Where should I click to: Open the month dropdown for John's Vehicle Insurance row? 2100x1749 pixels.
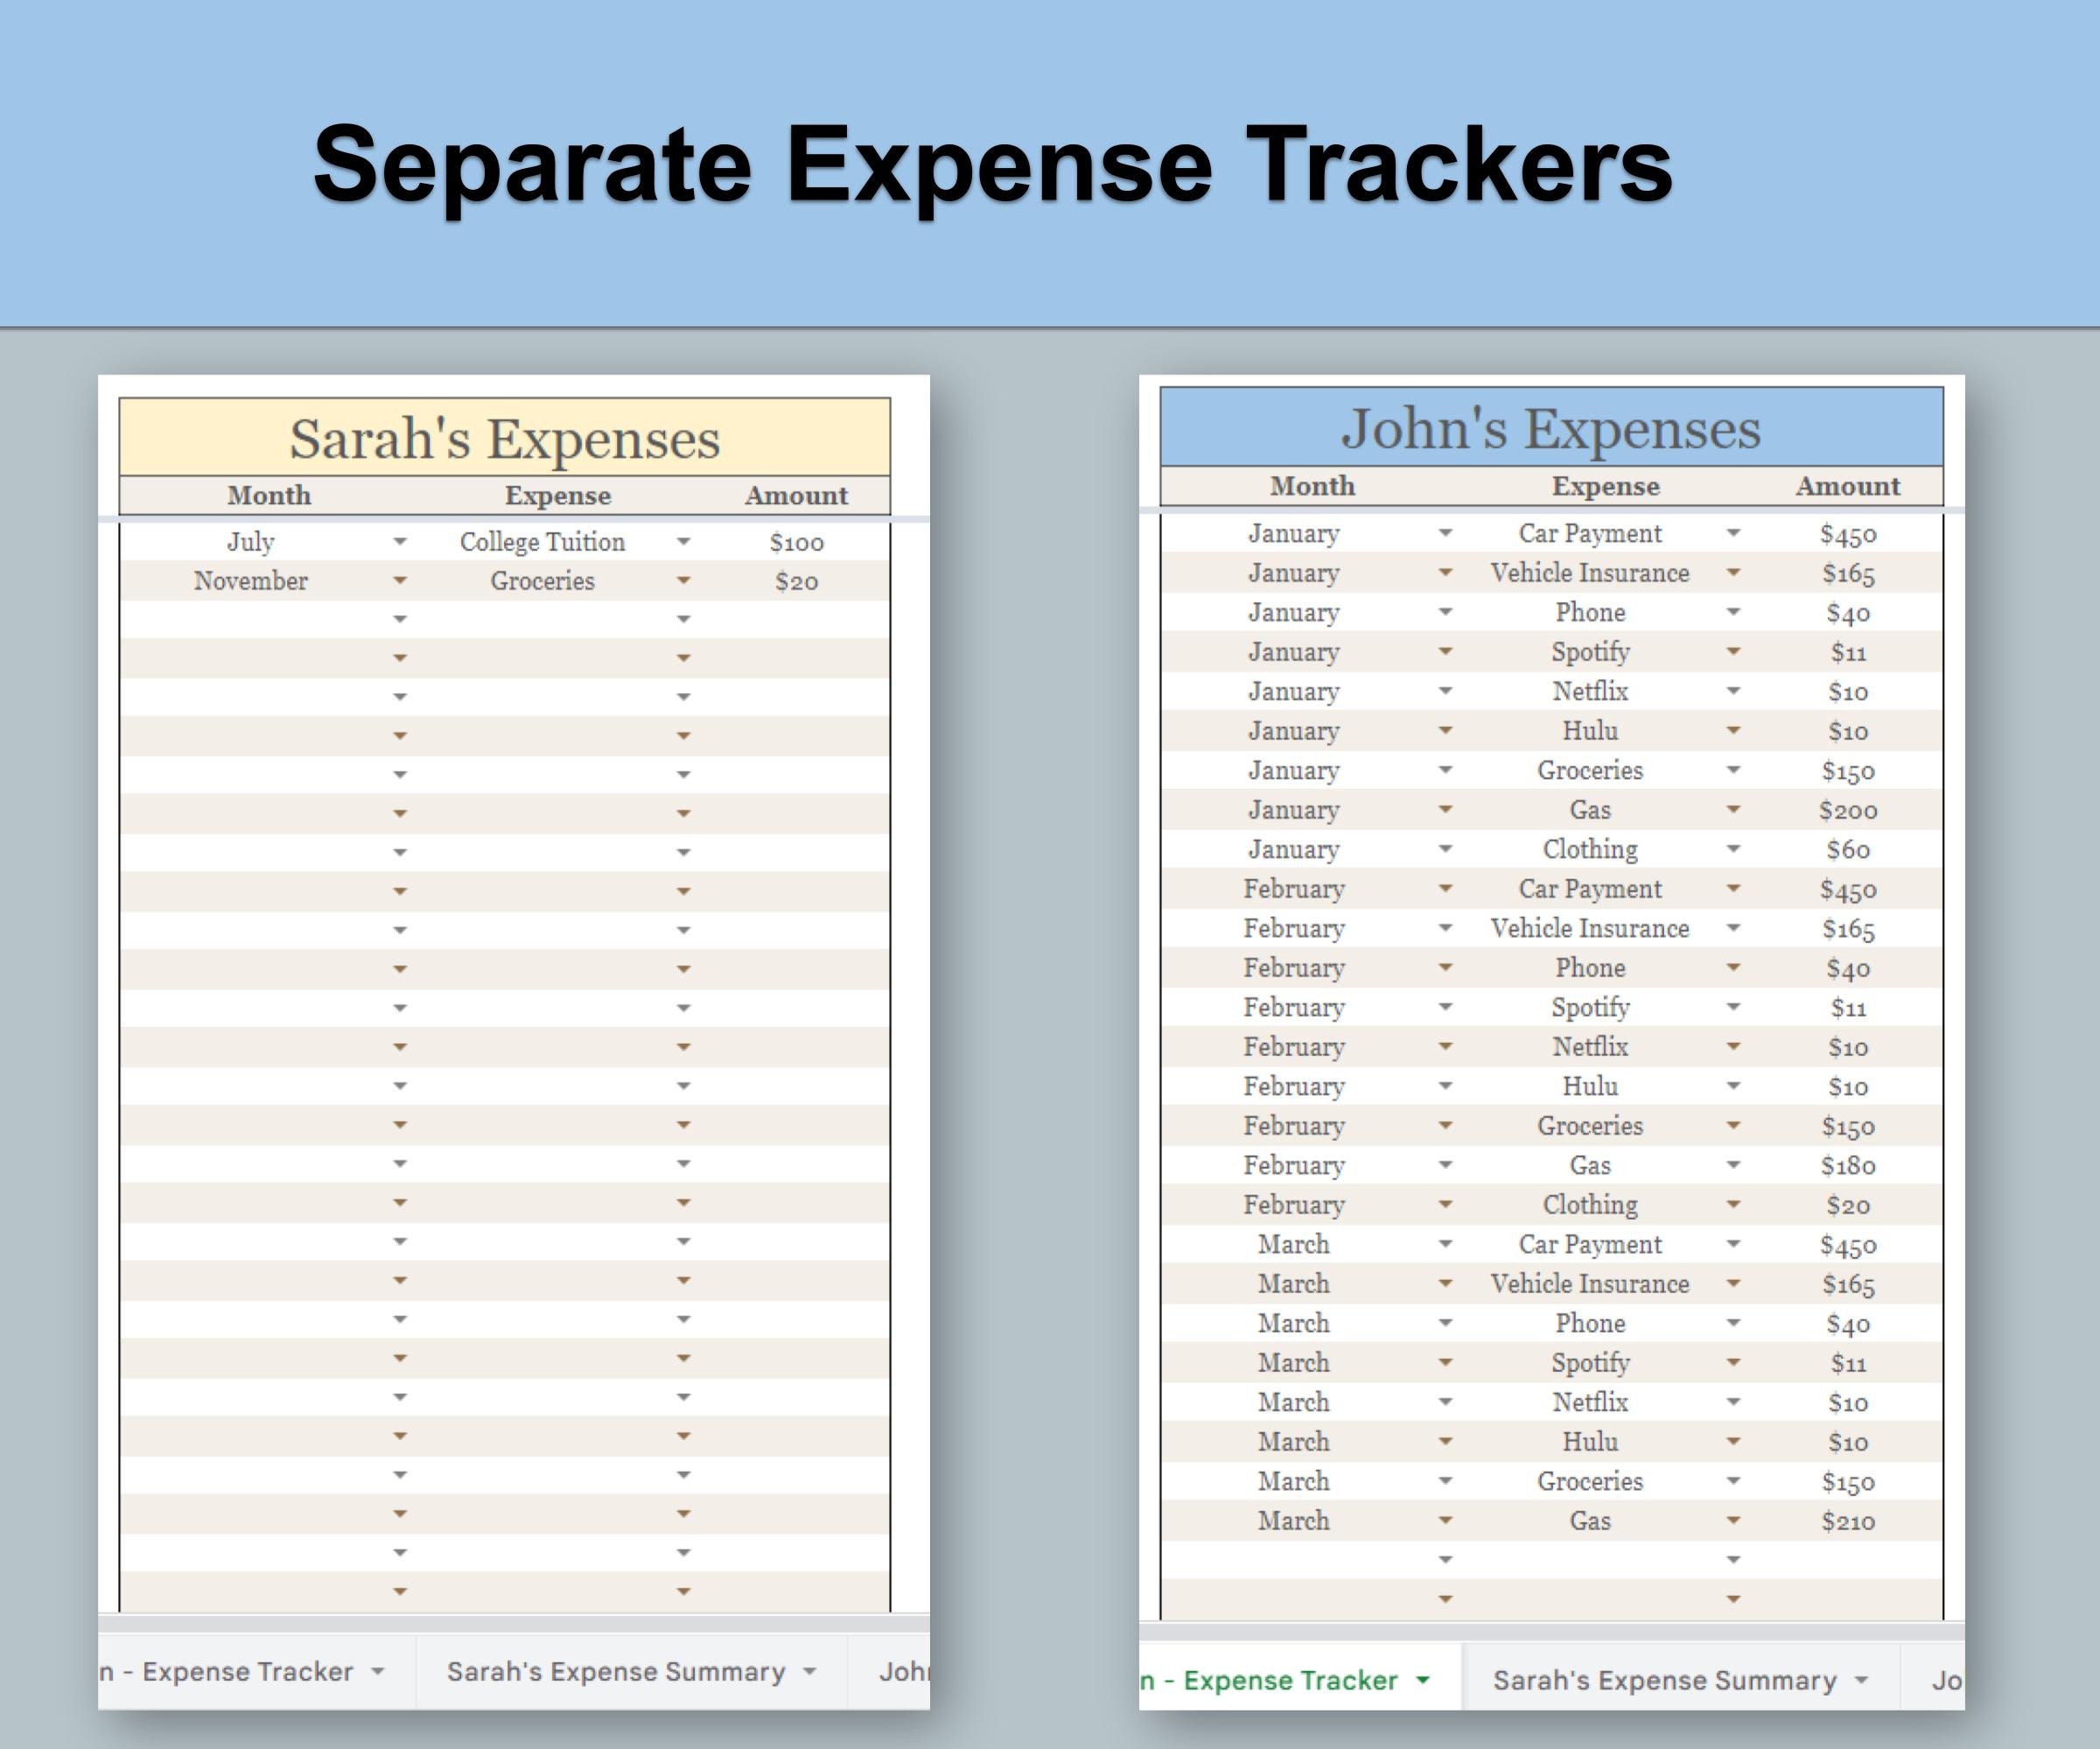pyautogui.click(x=1447, y=573)
